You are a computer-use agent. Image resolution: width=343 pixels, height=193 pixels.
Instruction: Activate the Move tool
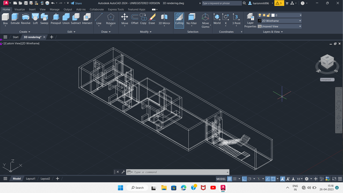[124, 19]
